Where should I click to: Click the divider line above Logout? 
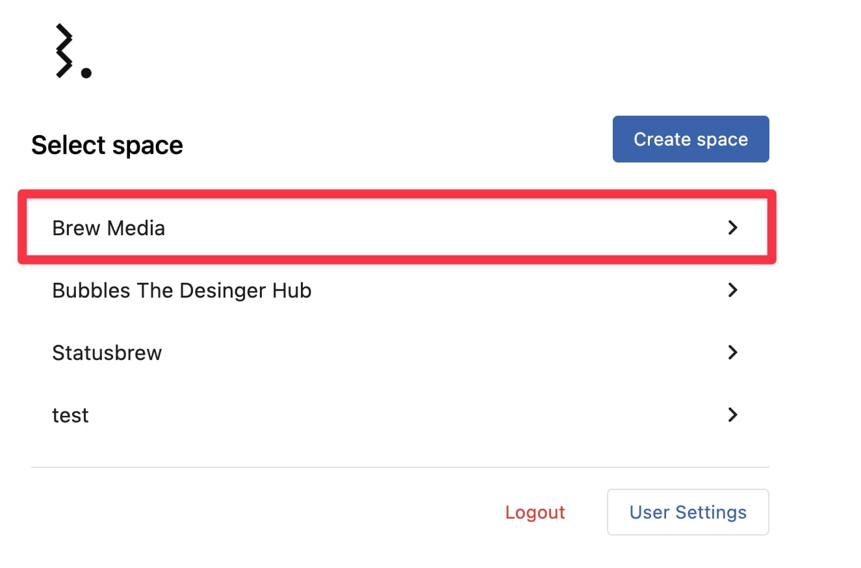(400, 467)
